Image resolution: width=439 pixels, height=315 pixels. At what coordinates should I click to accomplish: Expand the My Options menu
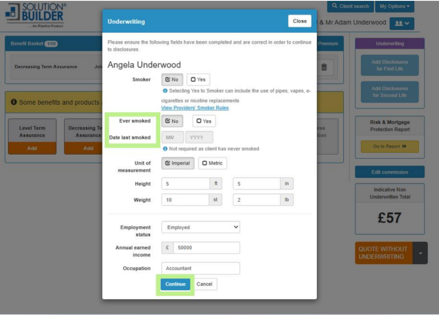coord(394,6)
